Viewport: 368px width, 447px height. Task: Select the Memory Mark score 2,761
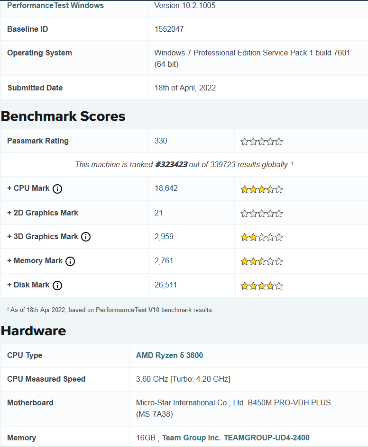click(x=164, y=260)
